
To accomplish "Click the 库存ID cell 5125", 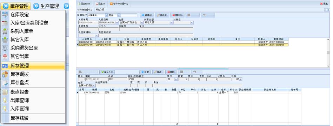I will pyautogui.click(x=233, y=92).
